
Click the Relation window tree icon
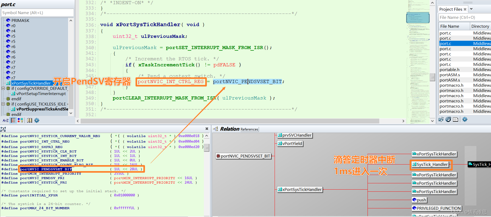(x=216, y=129)
